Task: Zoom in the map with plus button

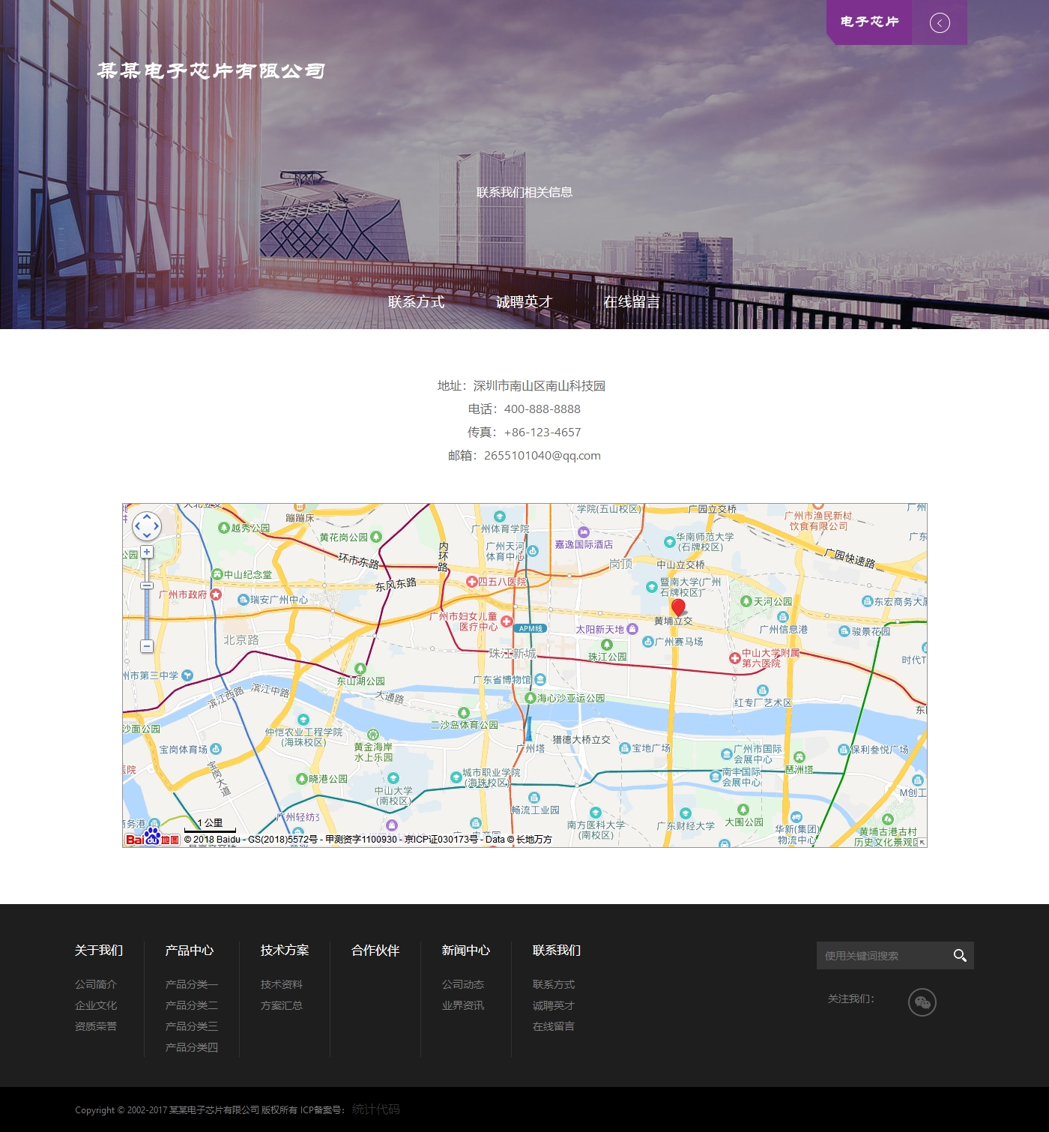Action: tap(147, 552)
